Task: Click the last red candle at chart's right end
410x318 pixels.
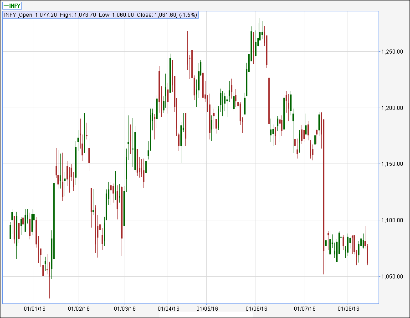Action: pos(368,254)
